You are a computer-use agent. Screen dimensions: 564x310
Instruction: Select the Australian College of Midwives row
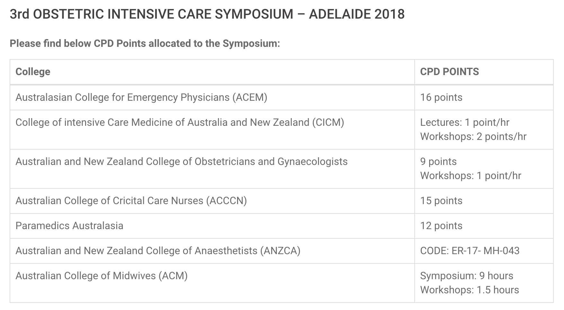281,283
